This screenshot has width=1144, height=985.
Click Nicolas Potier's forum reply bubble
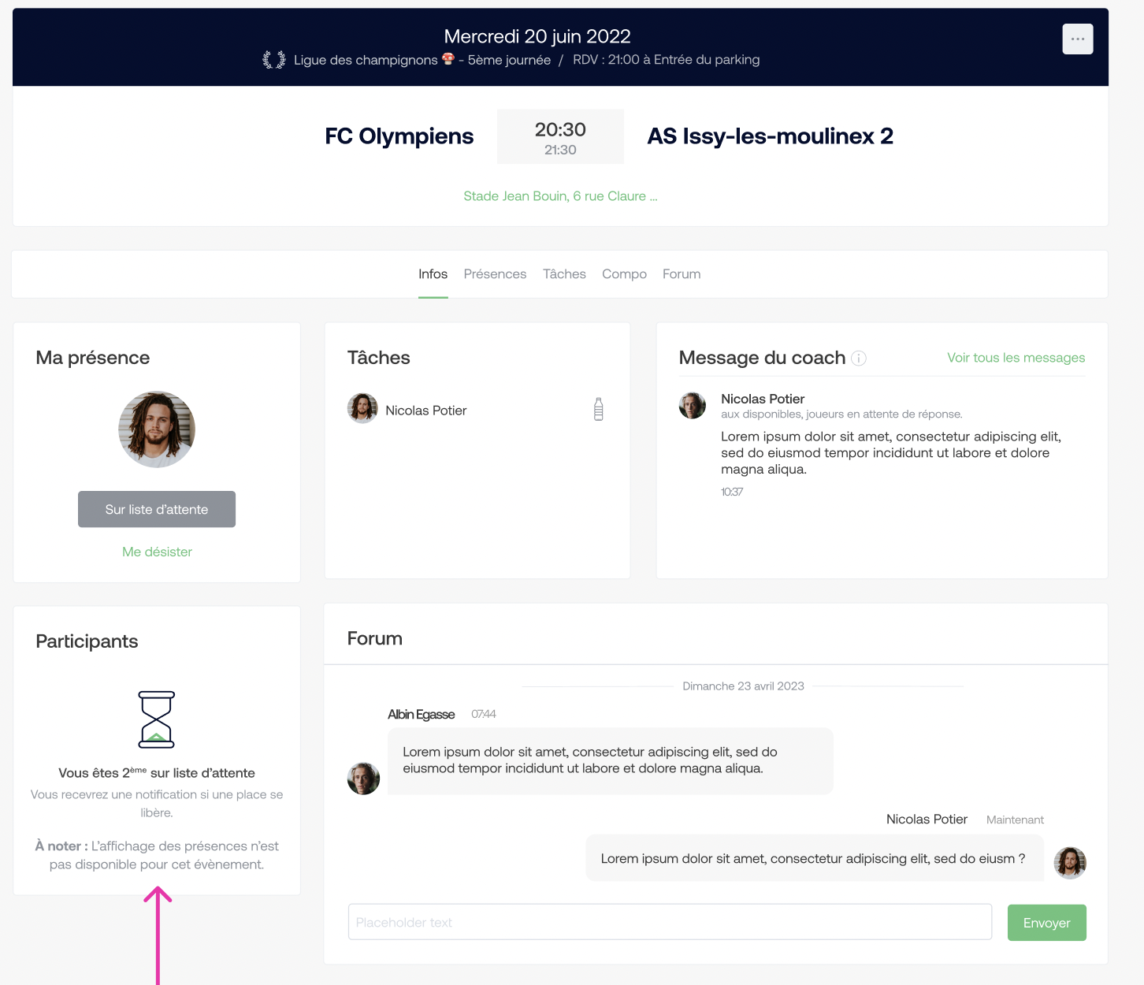815,859
